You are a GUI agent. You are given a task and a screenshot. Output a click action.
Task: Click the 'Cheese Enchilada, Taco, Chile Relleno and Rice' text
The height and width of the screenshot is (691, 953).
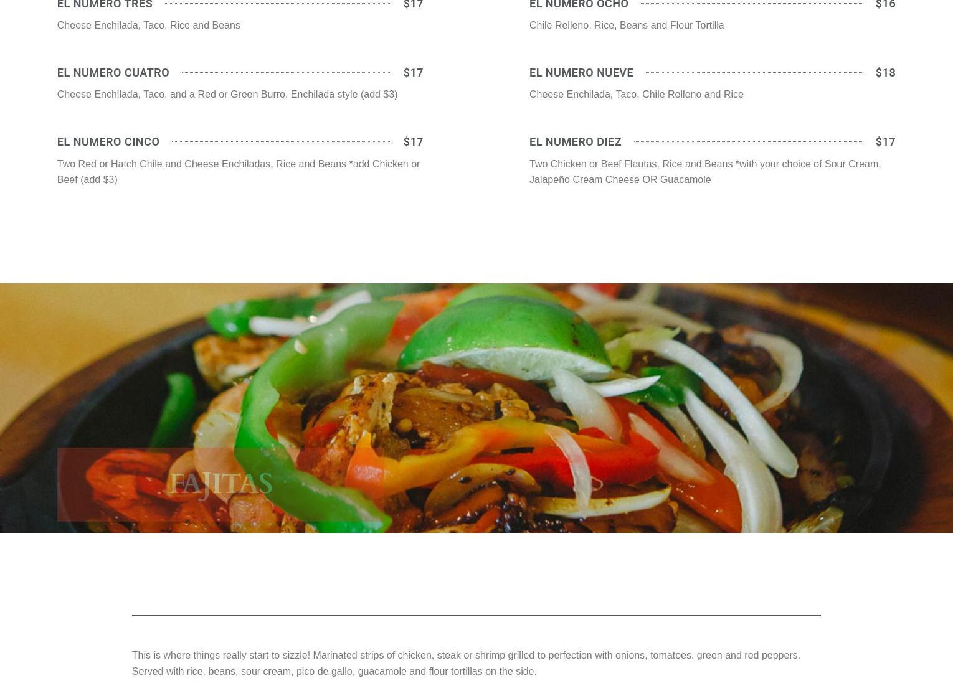pyautogui.click(x=636, y=94)
